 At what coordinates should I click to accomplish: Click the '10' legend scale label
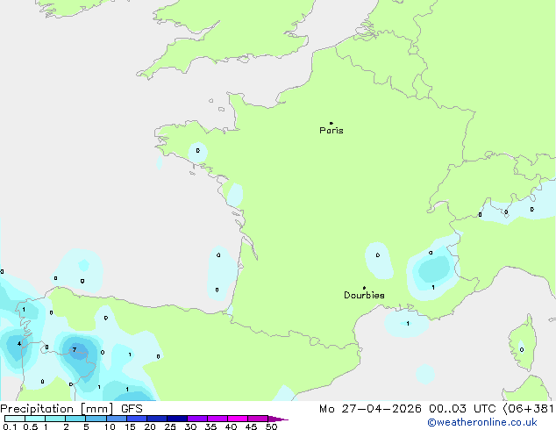pos(110,426)
